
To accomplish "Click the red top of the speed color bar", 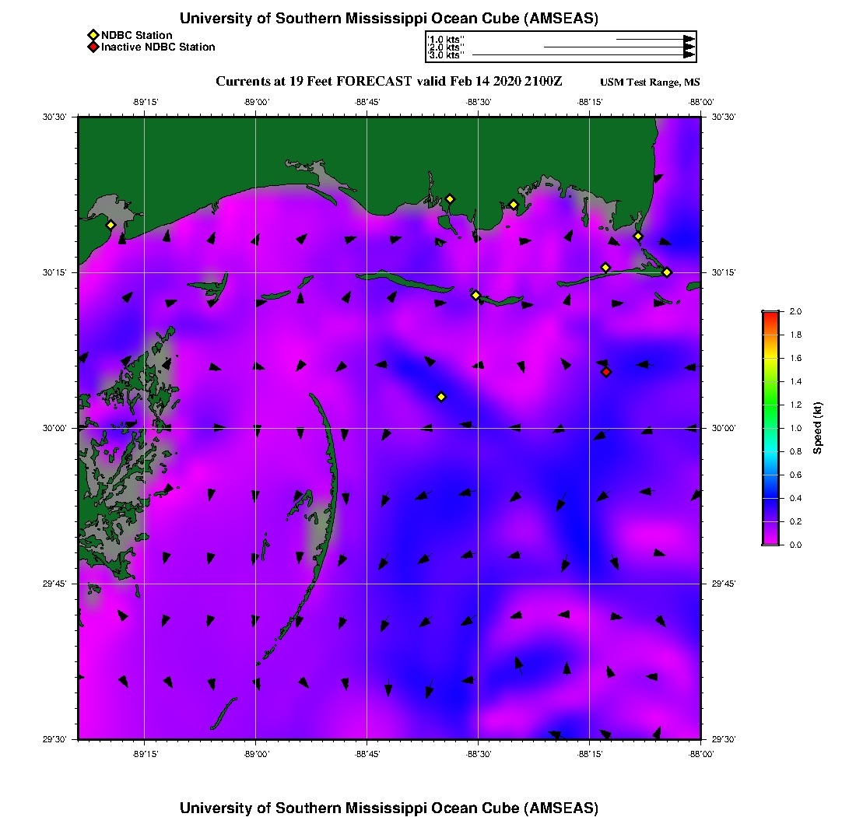I will pyautogui.click(x=770, y=314).
